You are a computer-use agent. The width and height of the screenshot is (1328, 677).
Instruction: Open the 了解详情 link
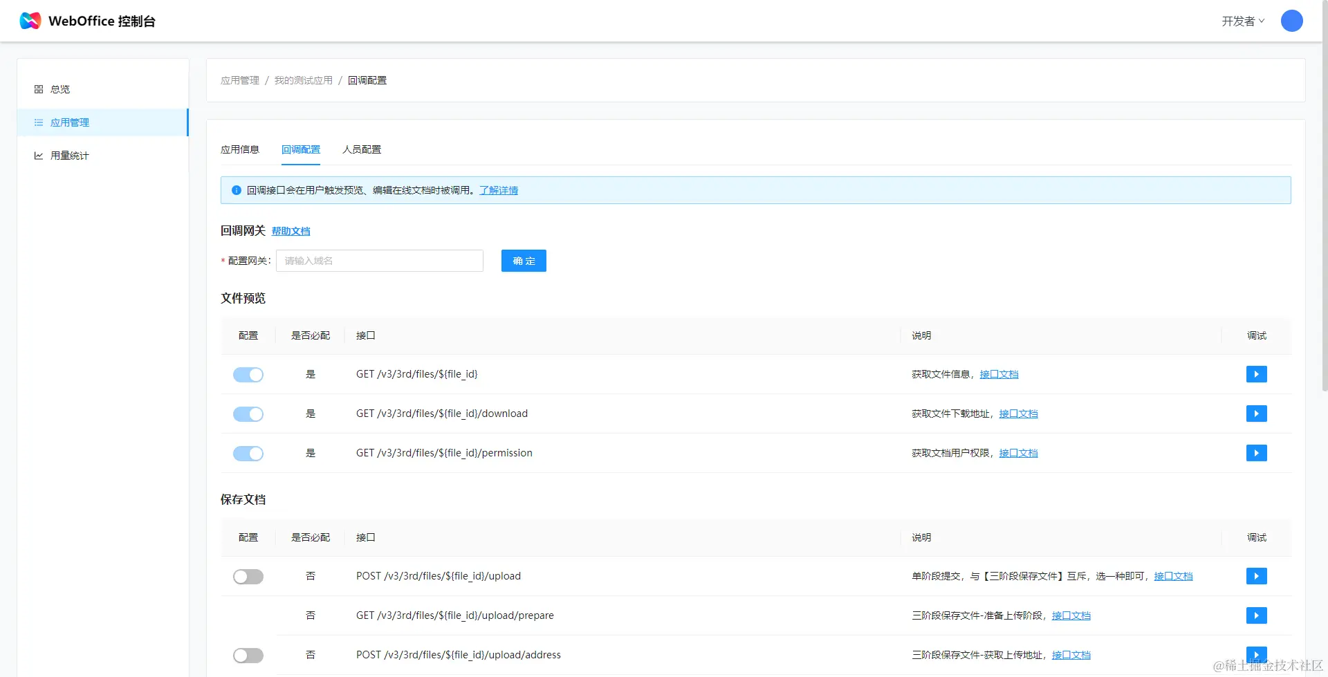click(x=499, y=190)
